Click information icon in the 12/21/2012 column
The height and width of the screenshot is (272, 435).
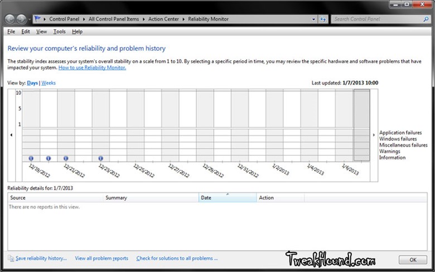[66, 158]
